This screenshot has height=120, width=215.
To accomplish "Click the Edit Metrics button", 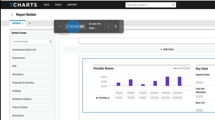I will tap(75, 26).
